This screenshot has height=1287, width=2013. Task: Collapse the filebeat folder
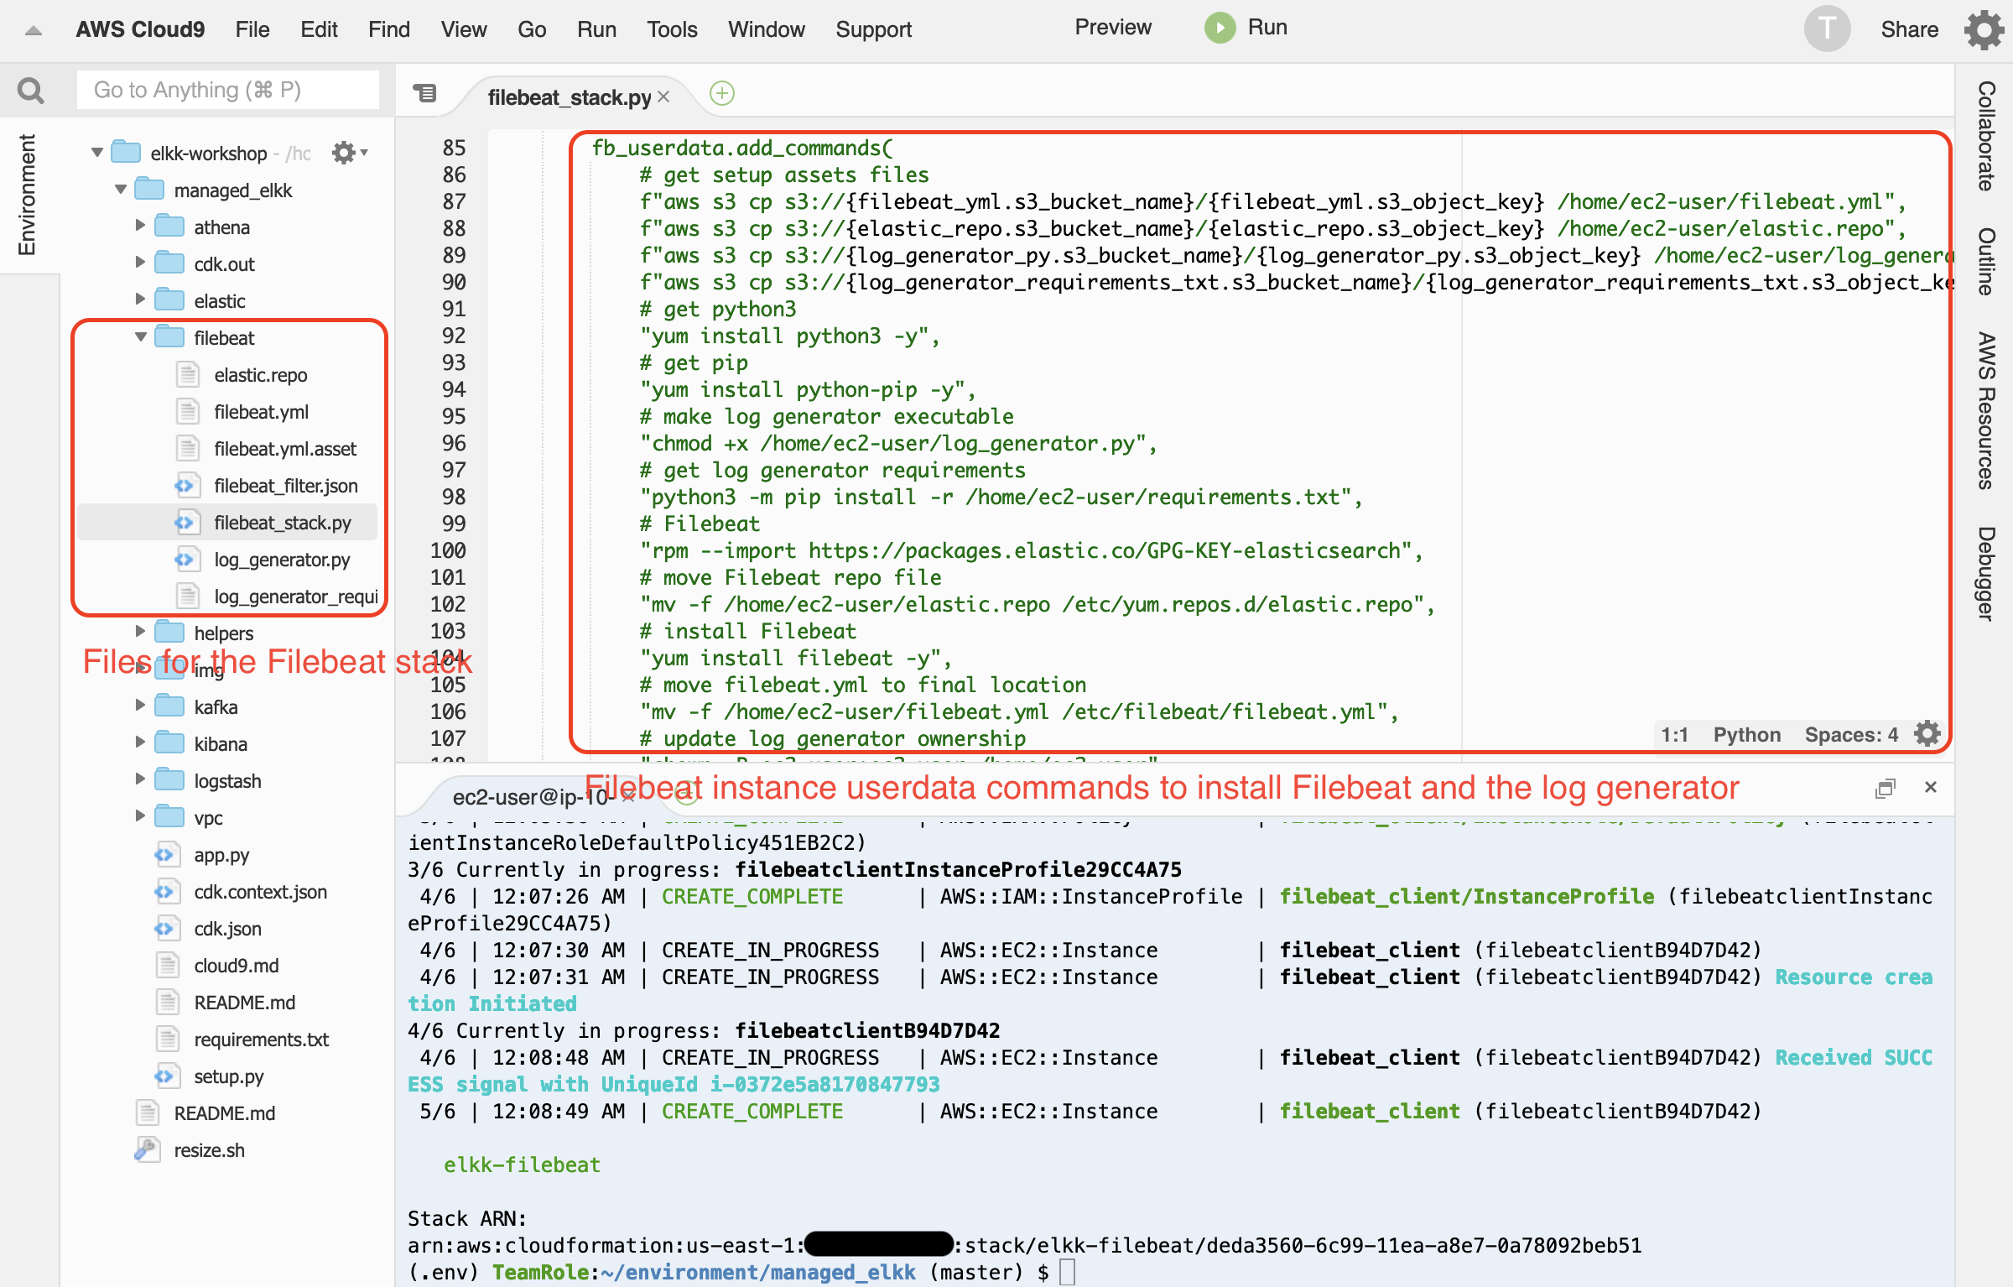[141, 337]
